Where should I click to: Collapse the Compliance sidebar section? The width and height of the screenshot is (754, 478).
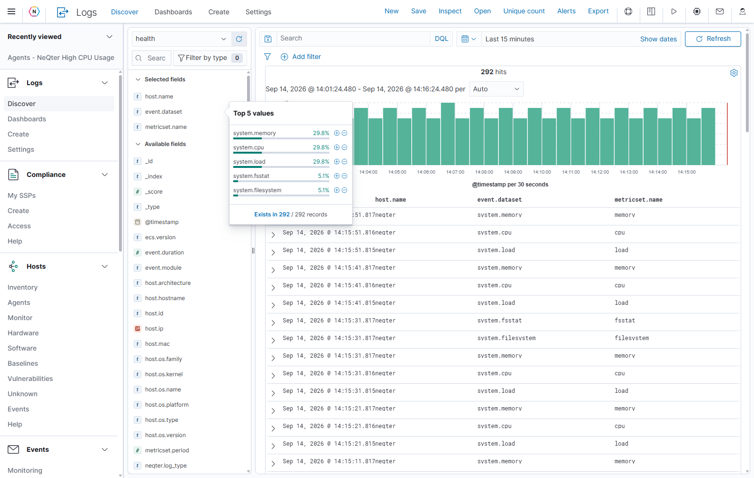[105, 175]
